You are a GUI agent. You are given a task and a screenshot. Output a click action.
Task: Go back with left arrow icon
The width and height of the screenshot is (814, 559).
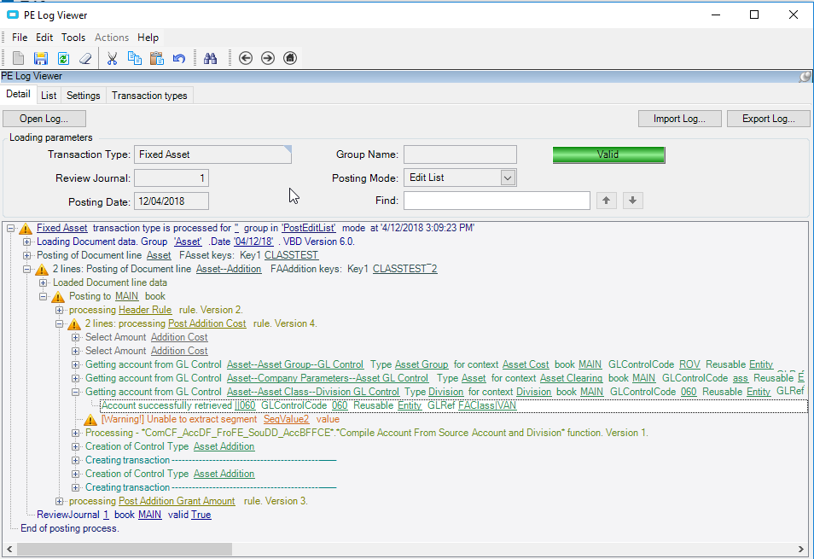click(x=246, y=58)
